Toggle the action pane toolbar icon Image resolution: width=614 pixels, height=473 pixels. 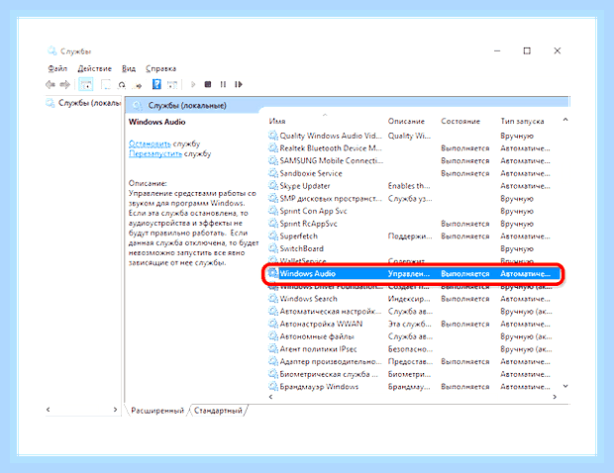pyautogui.click(x=172, y=84)
